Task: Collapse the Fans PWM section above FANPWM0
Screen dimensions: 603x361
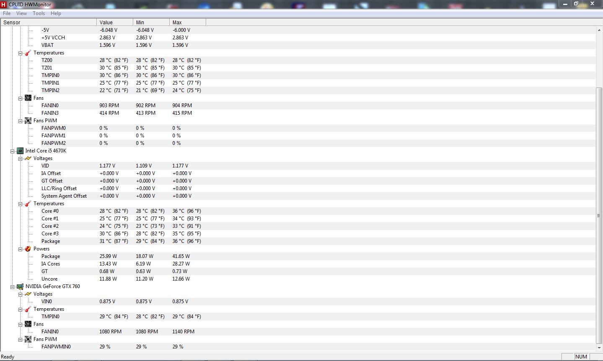Action: [x=20, y=121]
